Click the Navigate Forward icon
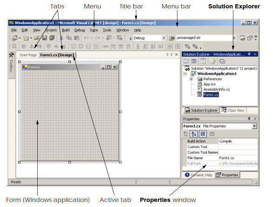This screenshot has width=273, height=207. pos(120,38)
